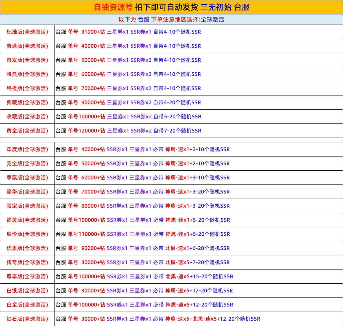Select the 白金版(全球激活) row label
343x326 pixels.
point(27,305)
